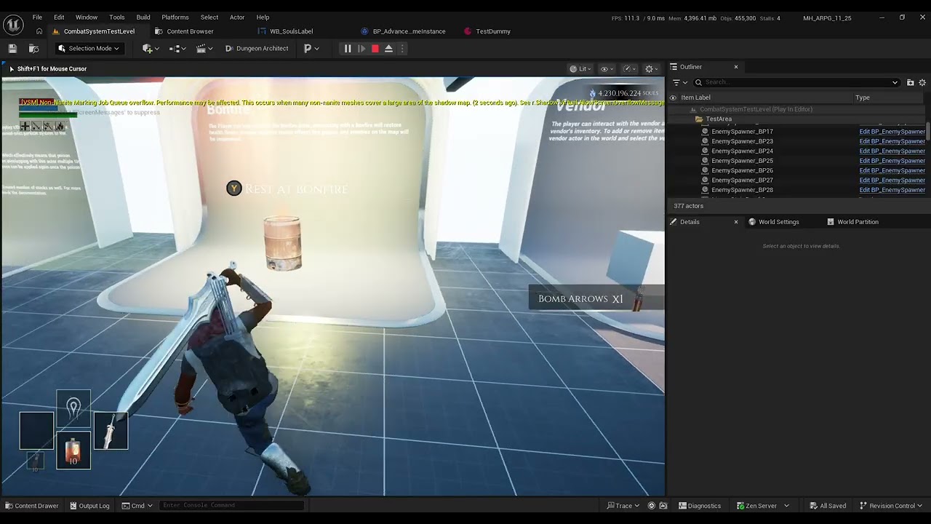The width and height of the screenshot is (931, 524).
Task: Select EnemySpawner_BP17 in the Outliner
Action: pyautogui.click(x=742, y=132)
